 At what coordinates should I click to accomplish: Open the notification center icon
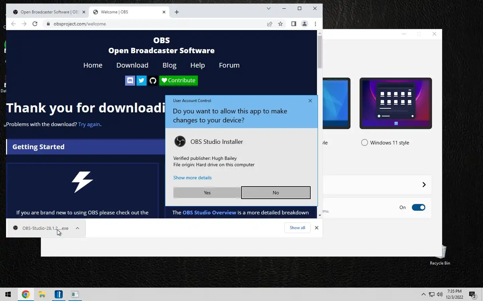(x=473, y=295)
